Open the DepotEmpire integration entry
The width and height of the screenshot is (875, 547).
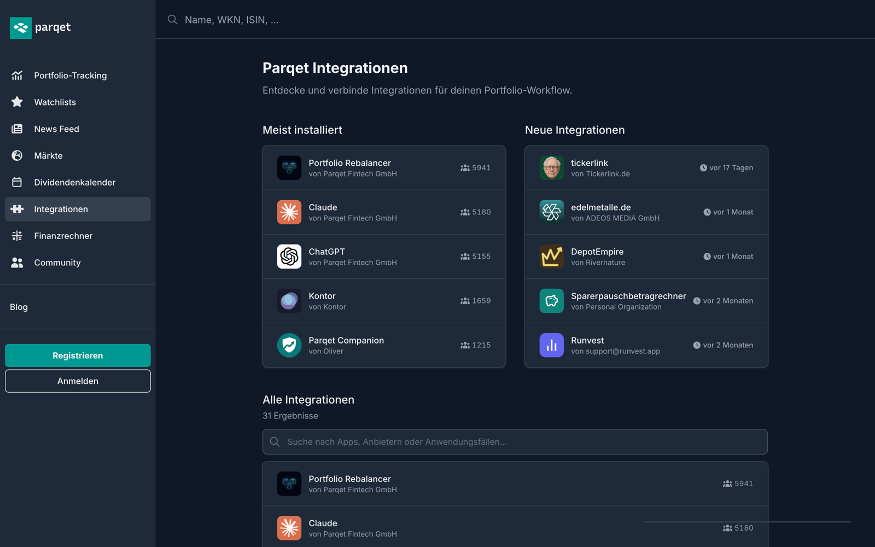click(x=646, y=257)
